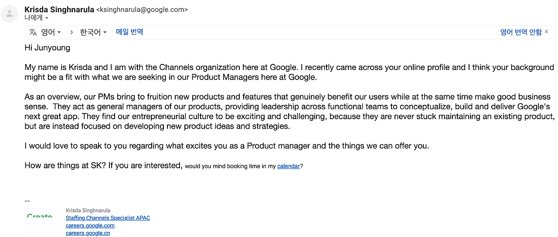This screenshot has height=237, width=558.
Task: Select 영어 번역 안함 option
Action: click(521, 32)
